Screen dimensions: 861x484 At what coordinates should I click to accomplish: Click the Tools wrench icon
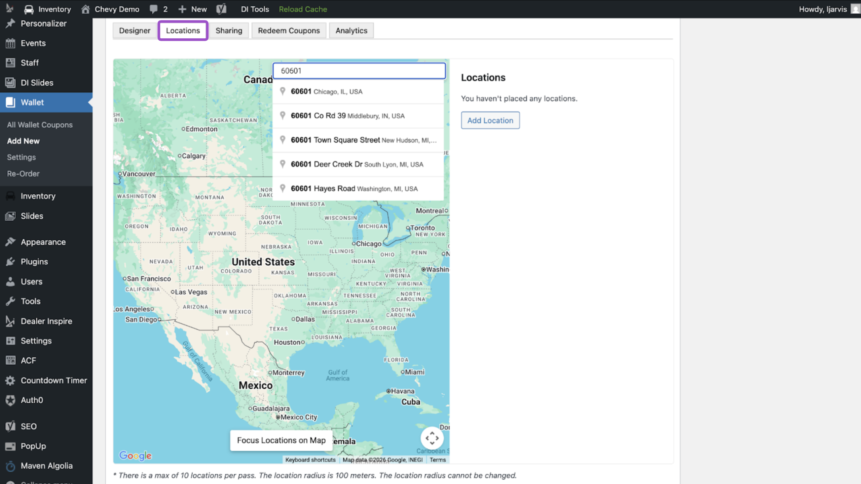point(10,301)
